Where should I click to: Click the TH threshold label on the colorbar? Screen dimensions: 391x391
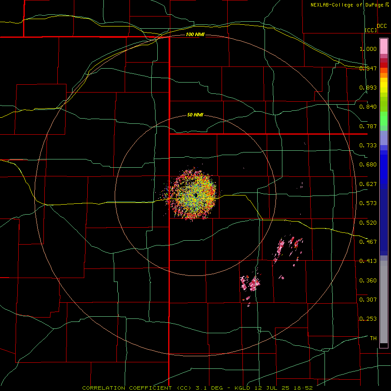(x=373, y=338)
